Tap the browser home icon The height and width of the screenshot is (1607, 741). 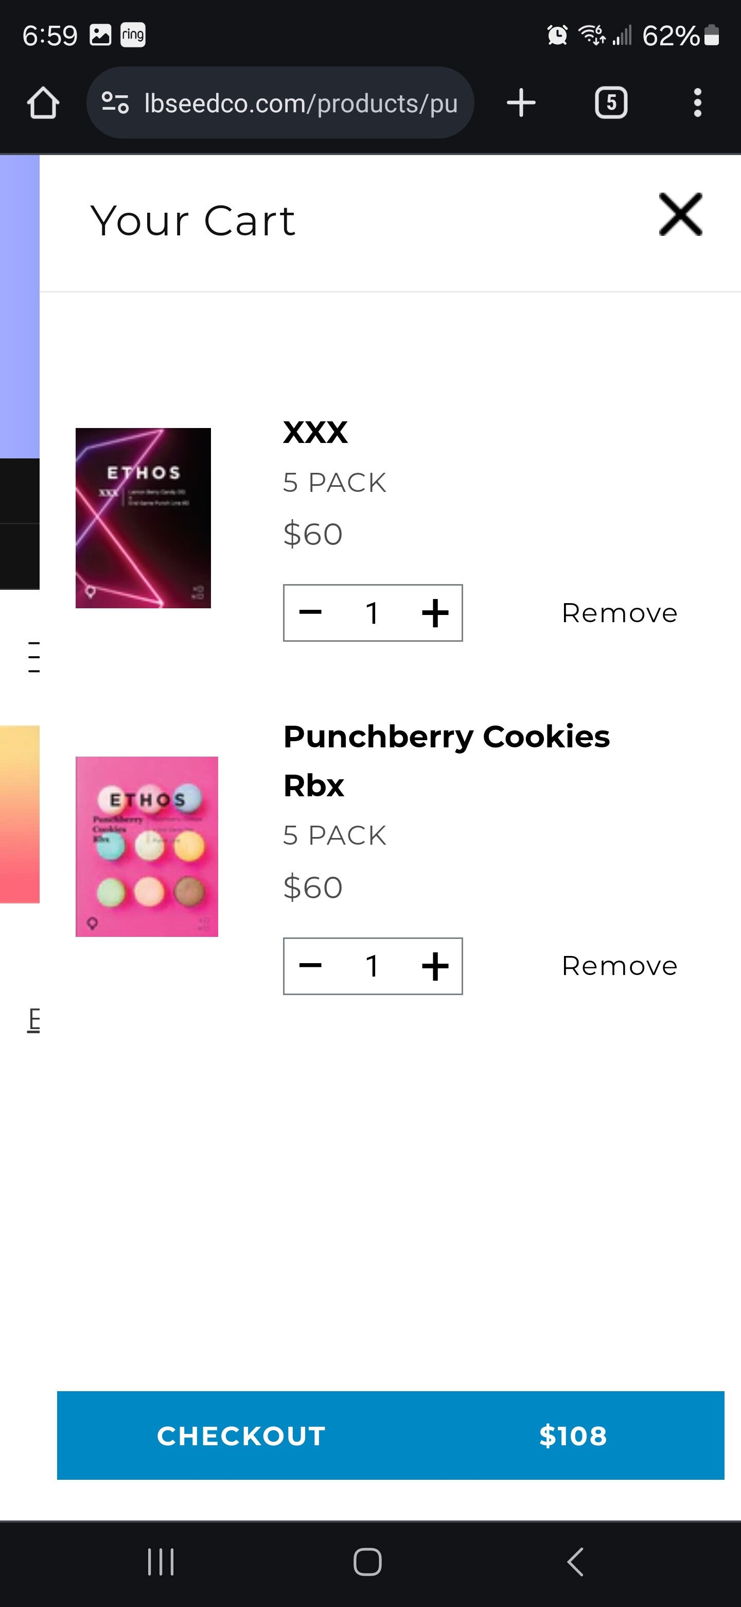[x=43, y=103]
